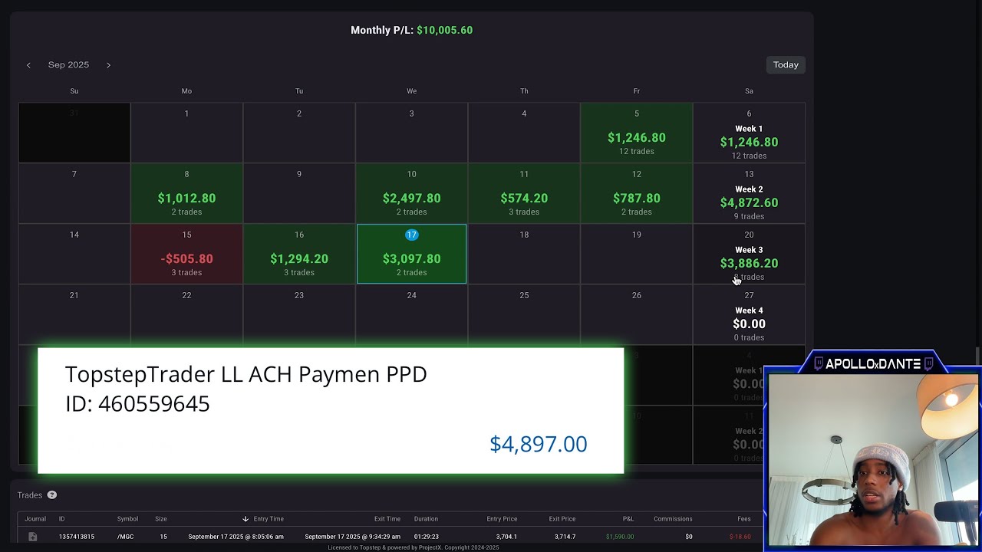Select Sunday September 14 cell

(x=74, y=254)
